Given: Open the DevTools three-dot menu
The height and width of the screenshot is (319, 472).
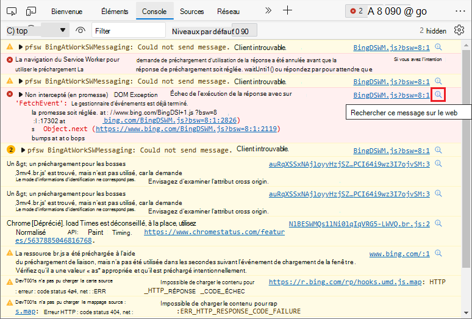Looking at the screenshot, I should 460,11.
